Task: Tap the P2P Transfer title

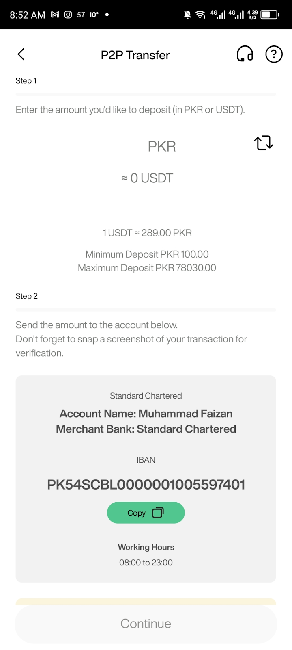Action: coord(135,55)
